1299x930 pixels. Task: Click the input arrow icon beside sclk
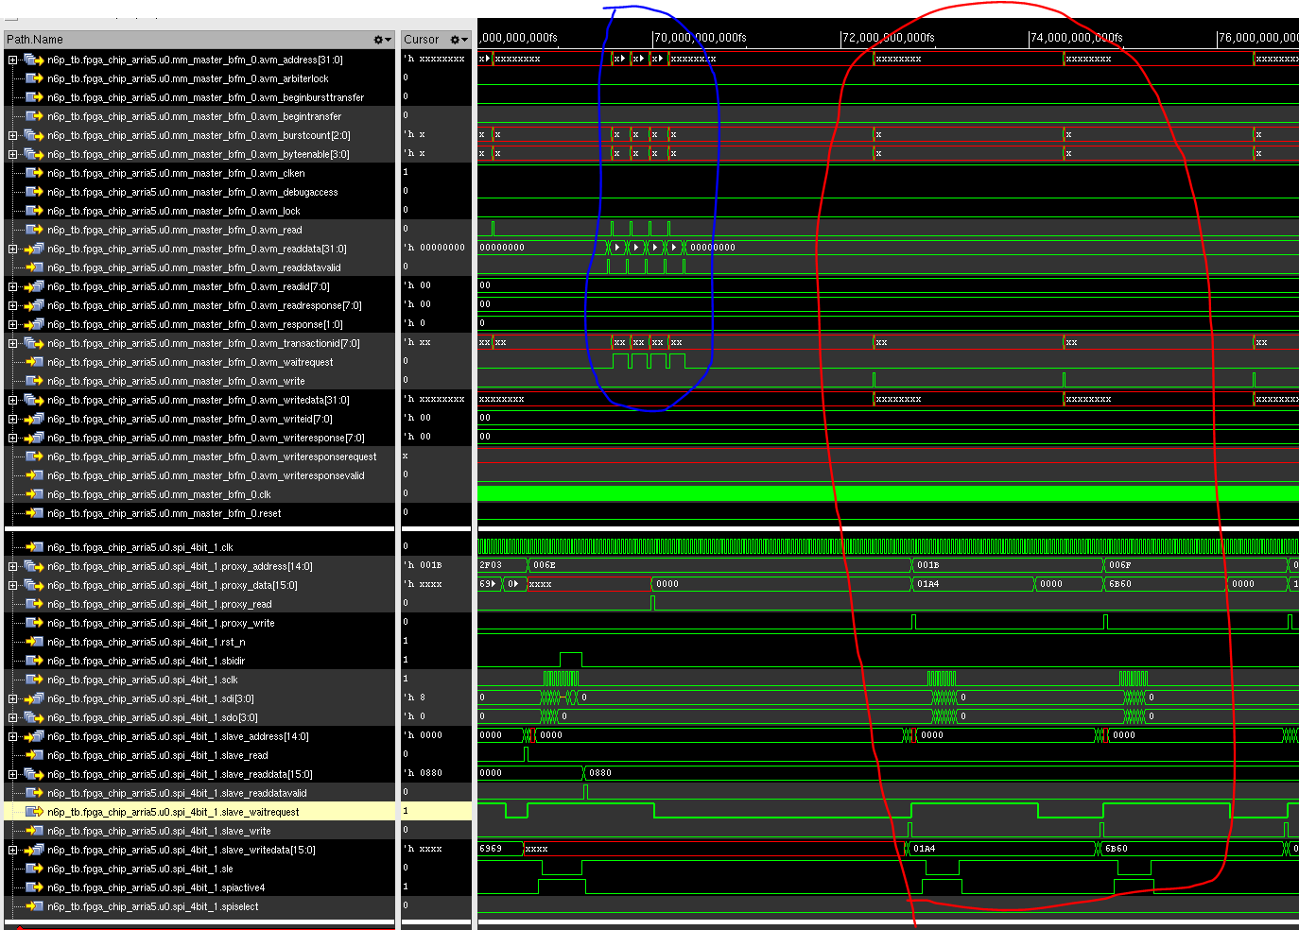click(36, 680)
